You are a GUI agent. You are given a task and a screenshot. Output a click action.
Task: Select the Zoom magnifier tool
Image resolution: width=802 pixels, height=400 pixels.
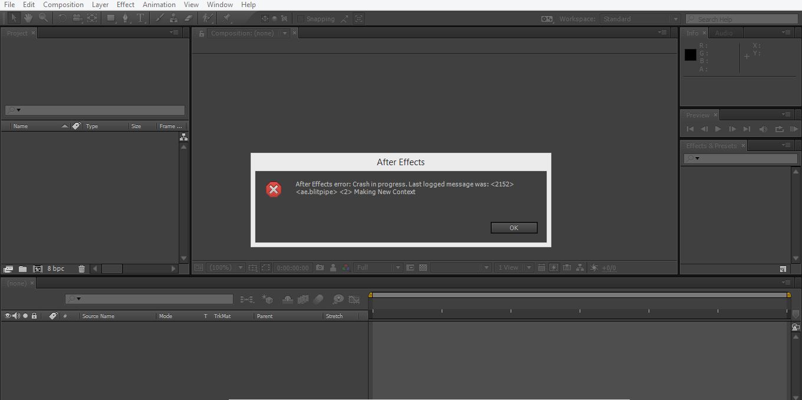[x=43, y=18]
